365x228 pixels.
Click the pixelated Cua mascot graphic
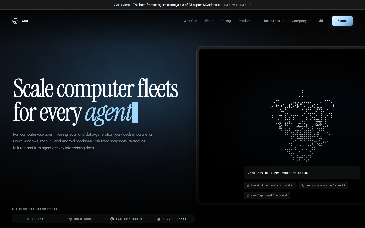click(302, 126)
